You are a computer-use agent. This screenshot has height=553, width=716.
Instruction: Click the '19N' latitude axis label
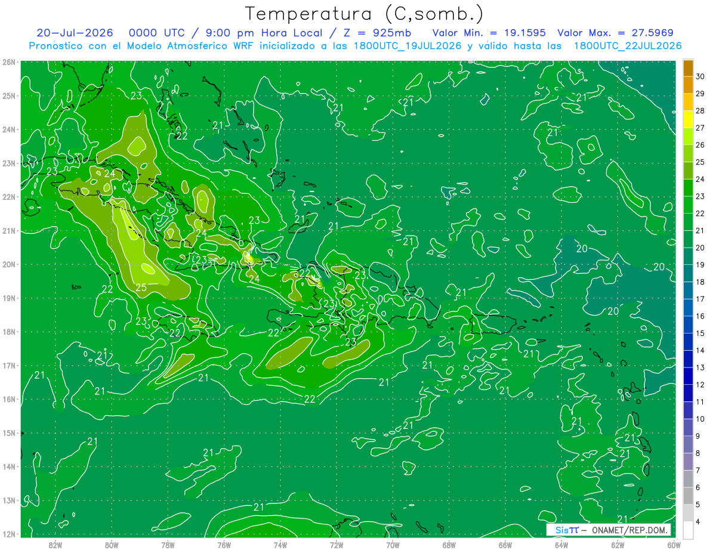pos(9,298)
